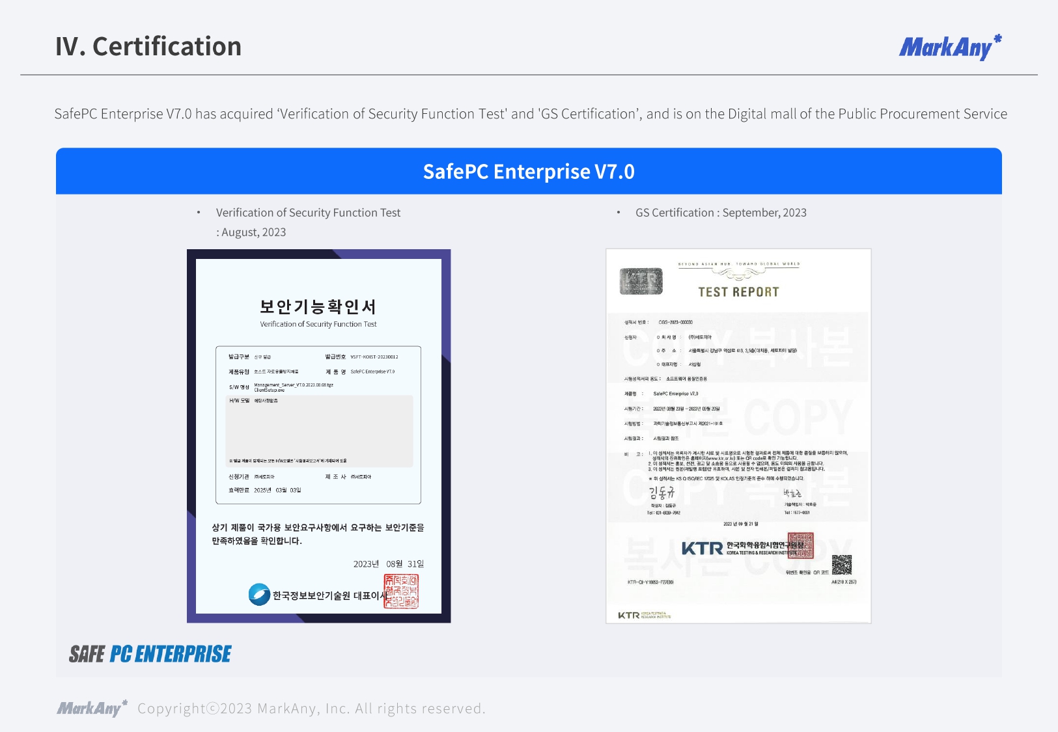
Task: Open the GS Certification test report image
Action: tap(738, 436)
